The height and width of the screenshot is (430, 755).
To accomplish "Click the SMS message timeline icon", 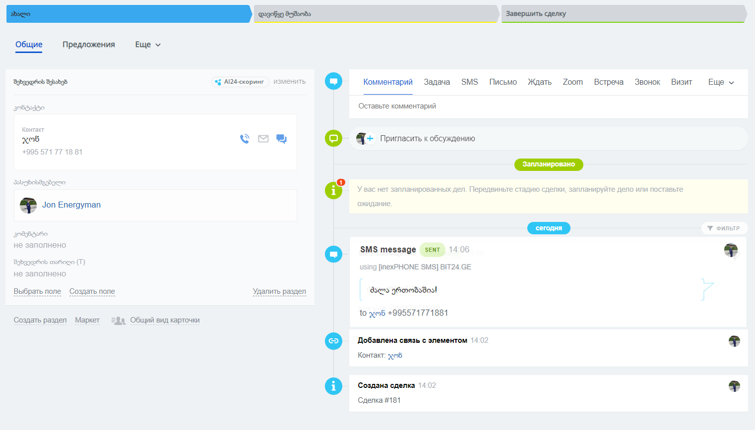I will (333, 255).
